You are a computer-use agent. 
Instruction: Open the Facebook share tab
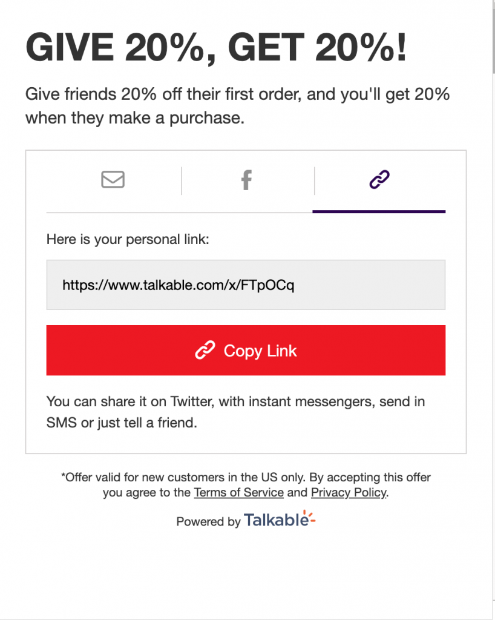(246, 180)
